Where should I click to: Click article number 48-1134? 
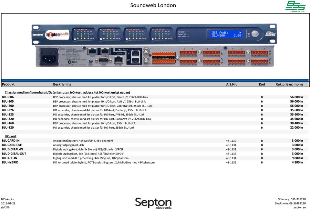point(231,158)
